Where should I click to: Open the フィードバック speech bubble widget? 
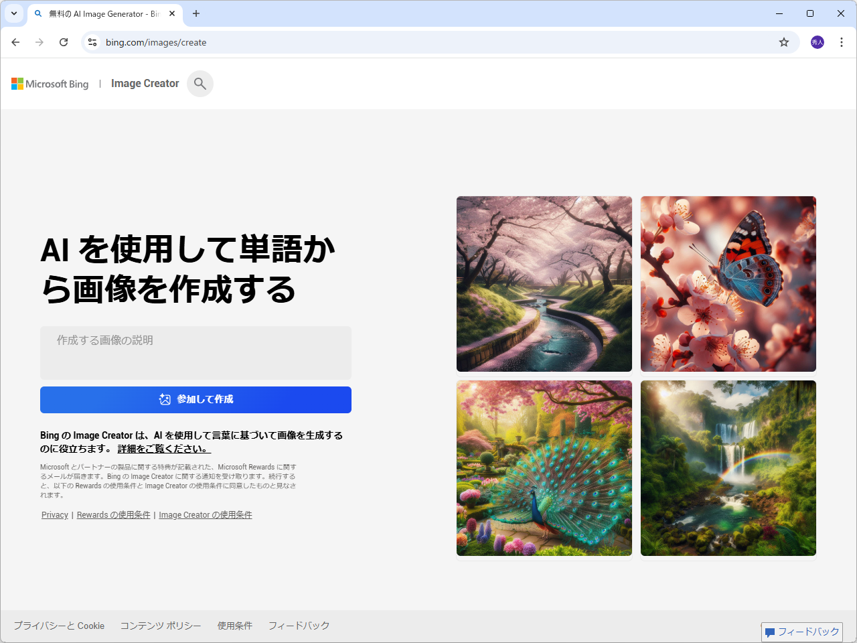[x=803, y=631]
